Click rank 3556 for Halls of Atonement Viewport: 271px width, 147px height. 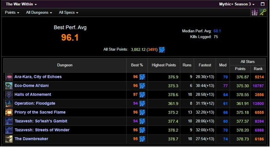(259, 95)
